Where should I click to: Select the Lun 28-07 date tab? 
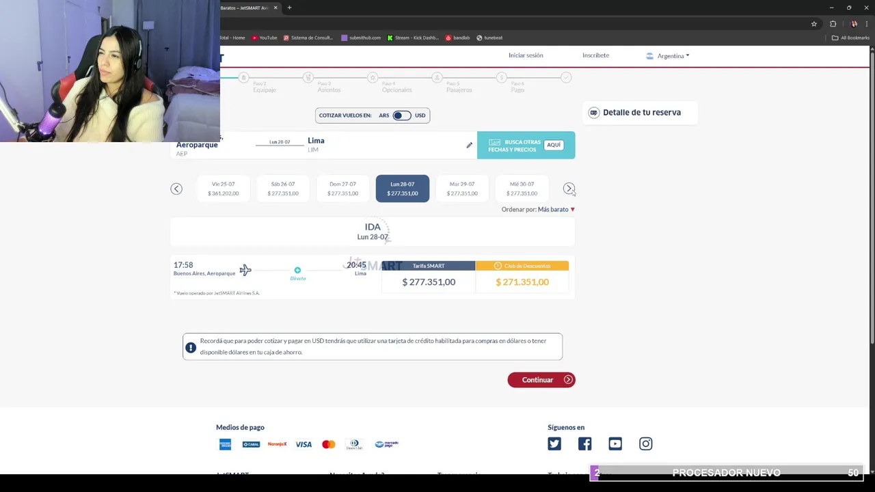pos(403,189)
